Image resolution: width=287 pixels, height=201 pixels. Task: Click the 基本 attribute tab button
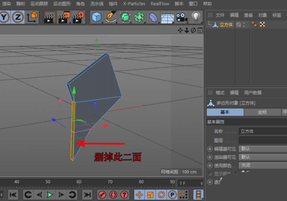225,112
